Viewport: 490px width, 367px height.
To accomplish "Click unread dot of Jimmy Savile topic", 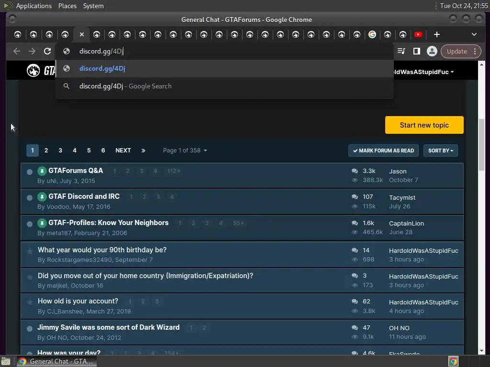I will (30, 329).
